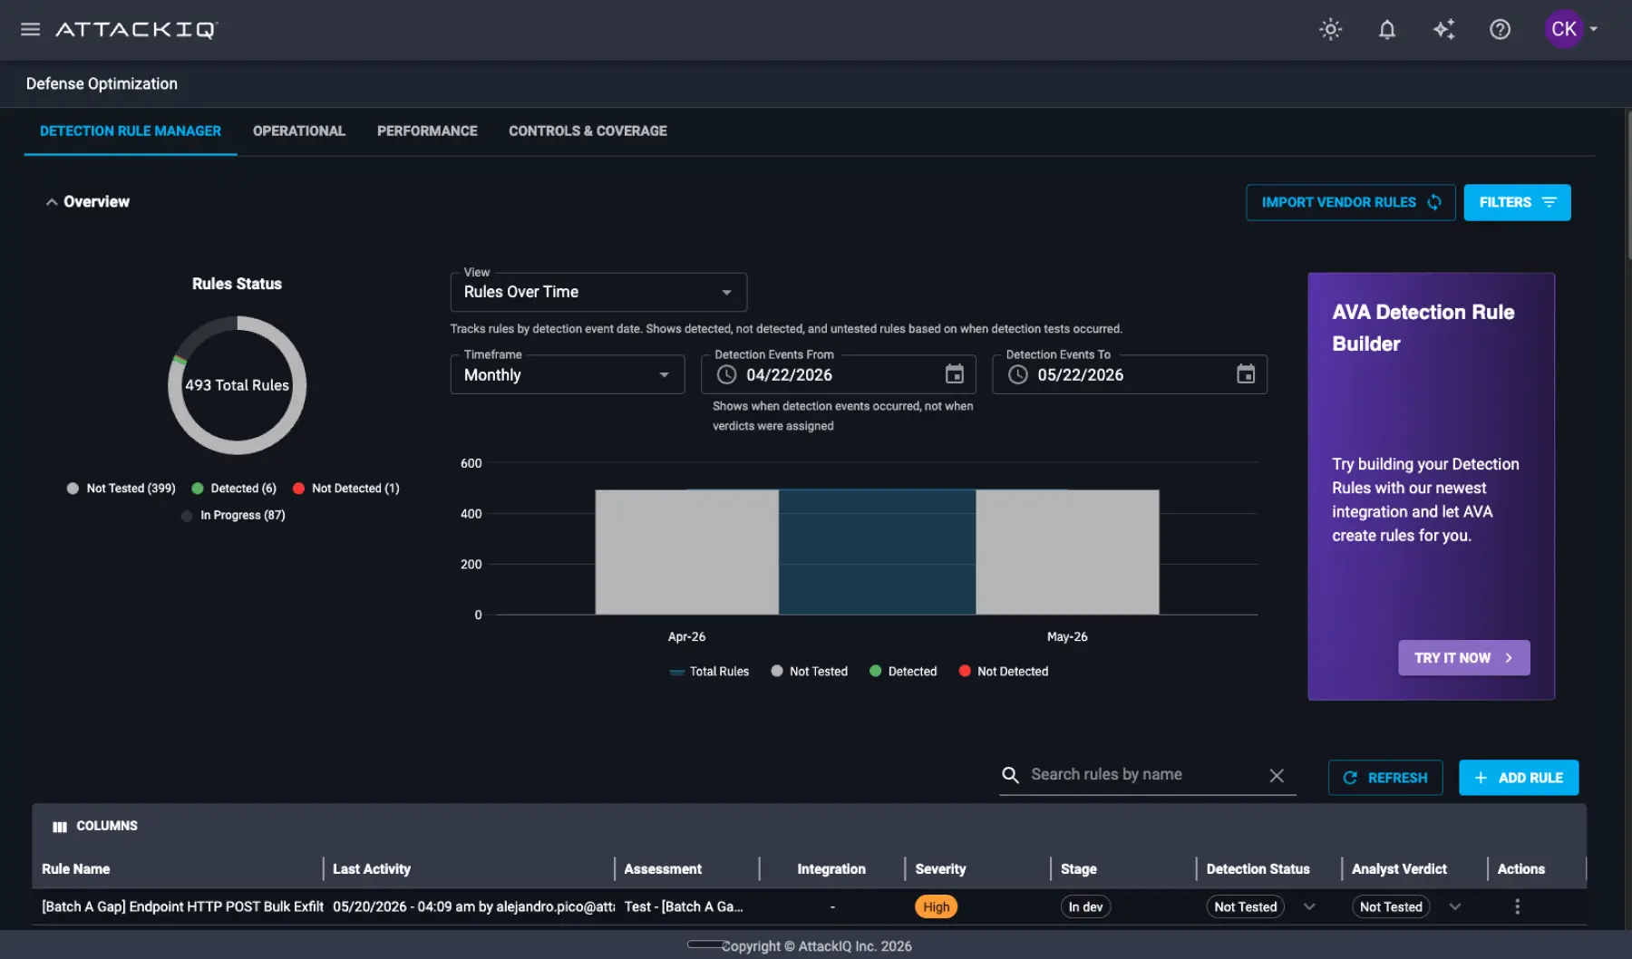This screenshot has width=1632, height=959.
Task: Expand the user account dropdown arrow
Action: pyautogui.click(x=1594, y=29)
